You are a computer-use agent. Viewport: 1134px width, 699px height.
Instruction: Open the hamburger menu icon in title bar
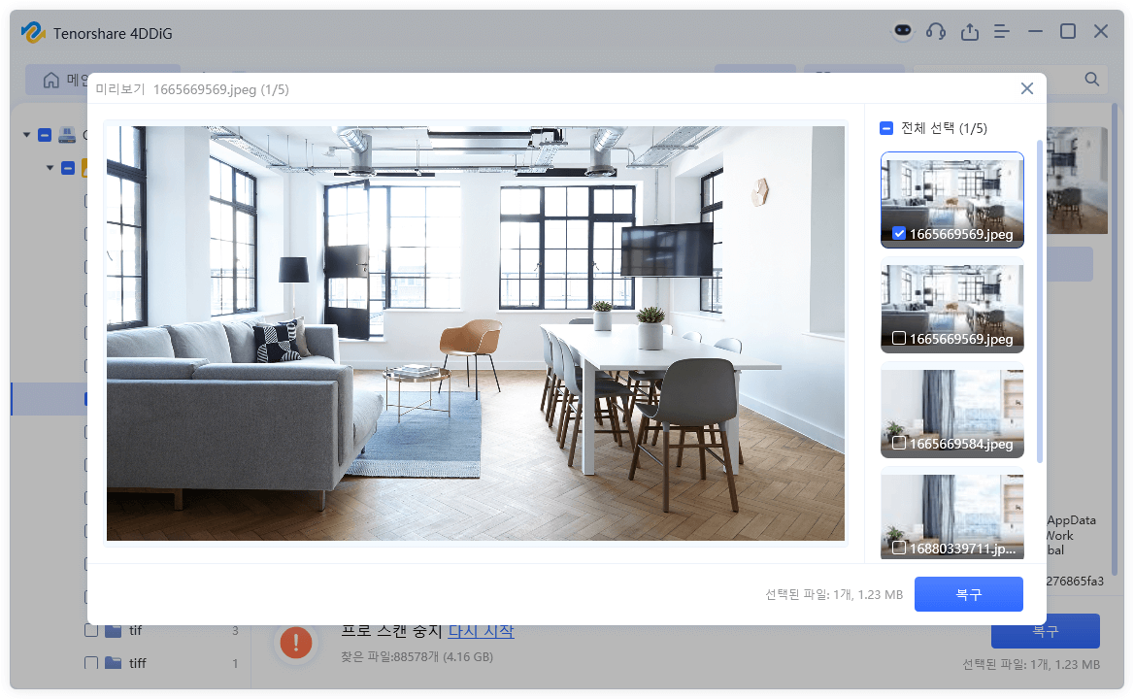pos(1002,32)
